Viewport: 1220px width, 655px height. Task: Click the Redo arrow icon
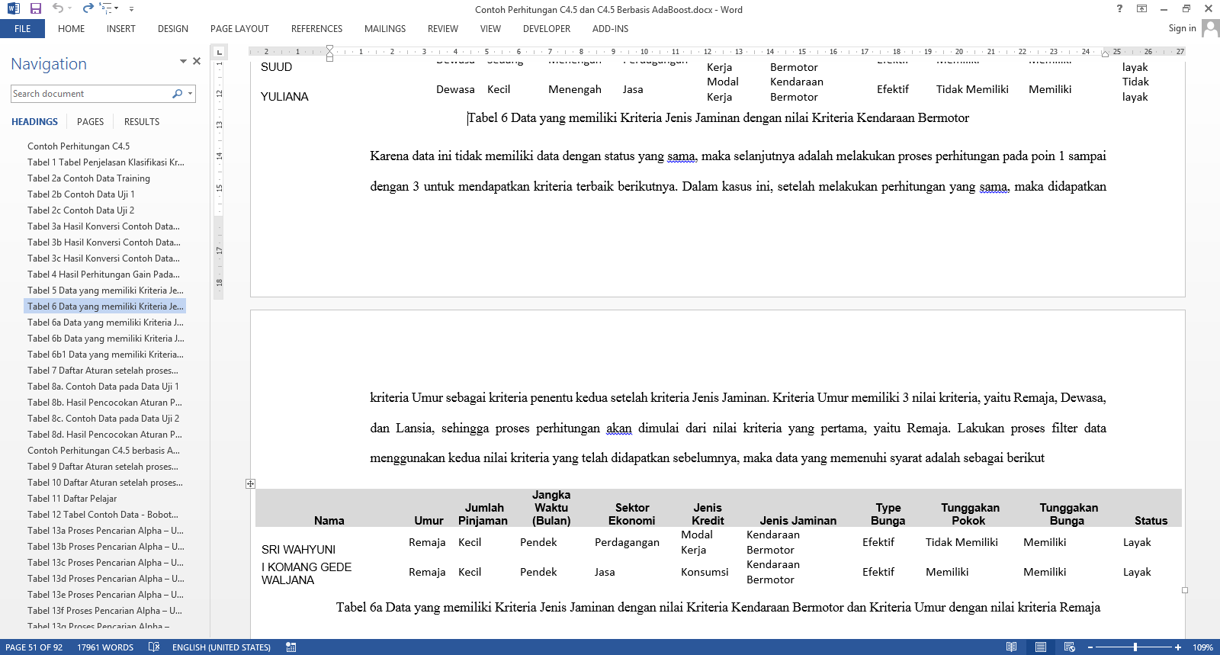(88, 8)
